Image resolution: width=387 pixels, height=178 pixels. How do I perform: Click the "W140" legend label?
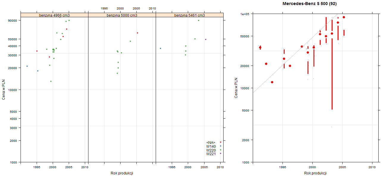[211, 146]
